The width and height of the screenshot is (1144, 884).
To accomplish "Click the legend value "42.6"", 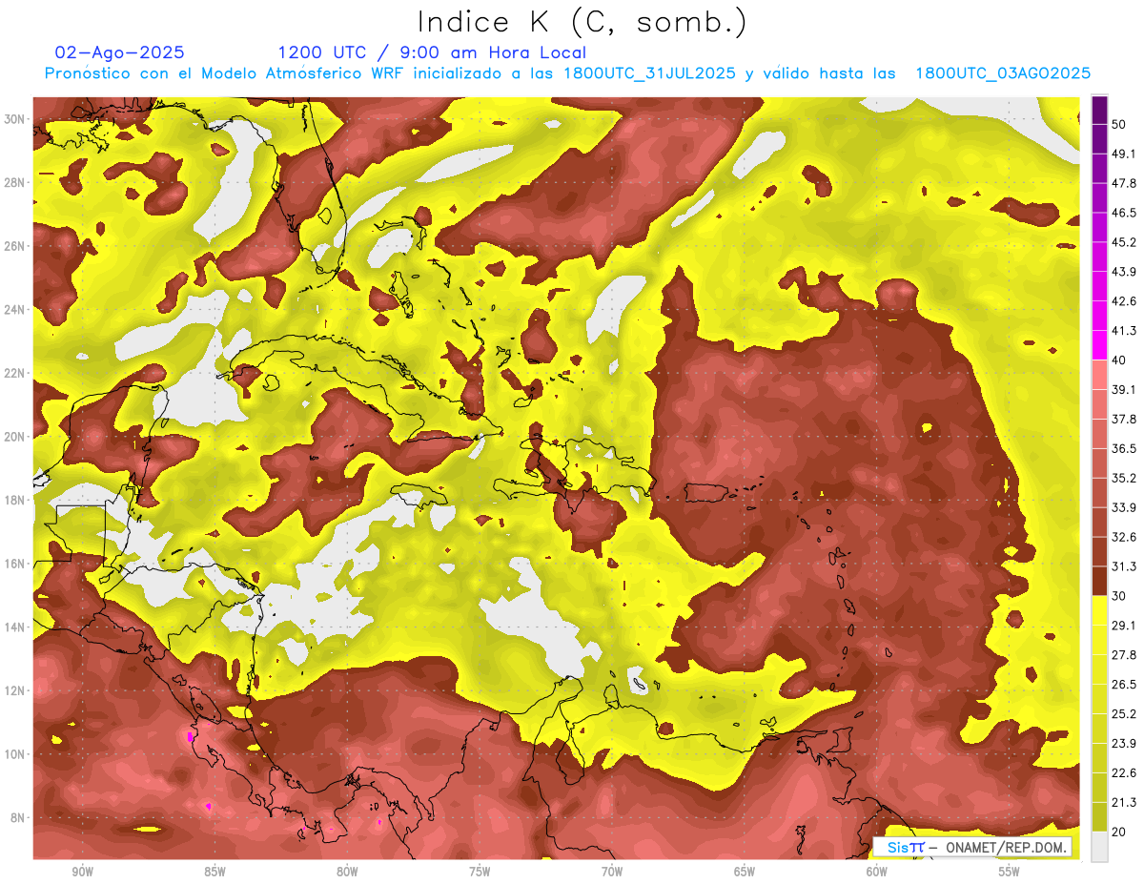I will pyautogui.click(x=1124, y=301).
